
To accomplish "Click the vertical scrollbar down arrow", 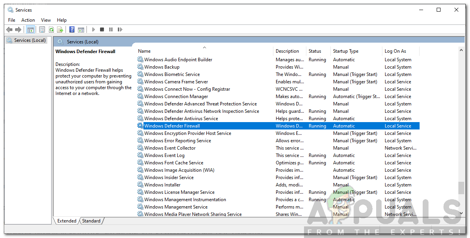I will coord(461,213).
